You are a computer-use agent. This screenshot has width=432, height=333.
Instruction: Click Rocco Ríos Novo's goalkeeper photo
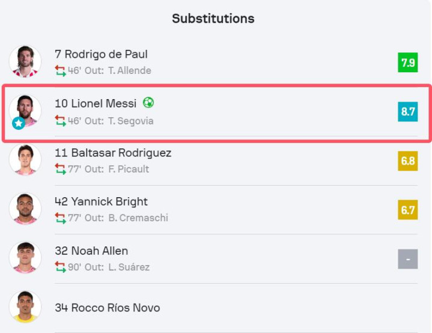point(25,307)
